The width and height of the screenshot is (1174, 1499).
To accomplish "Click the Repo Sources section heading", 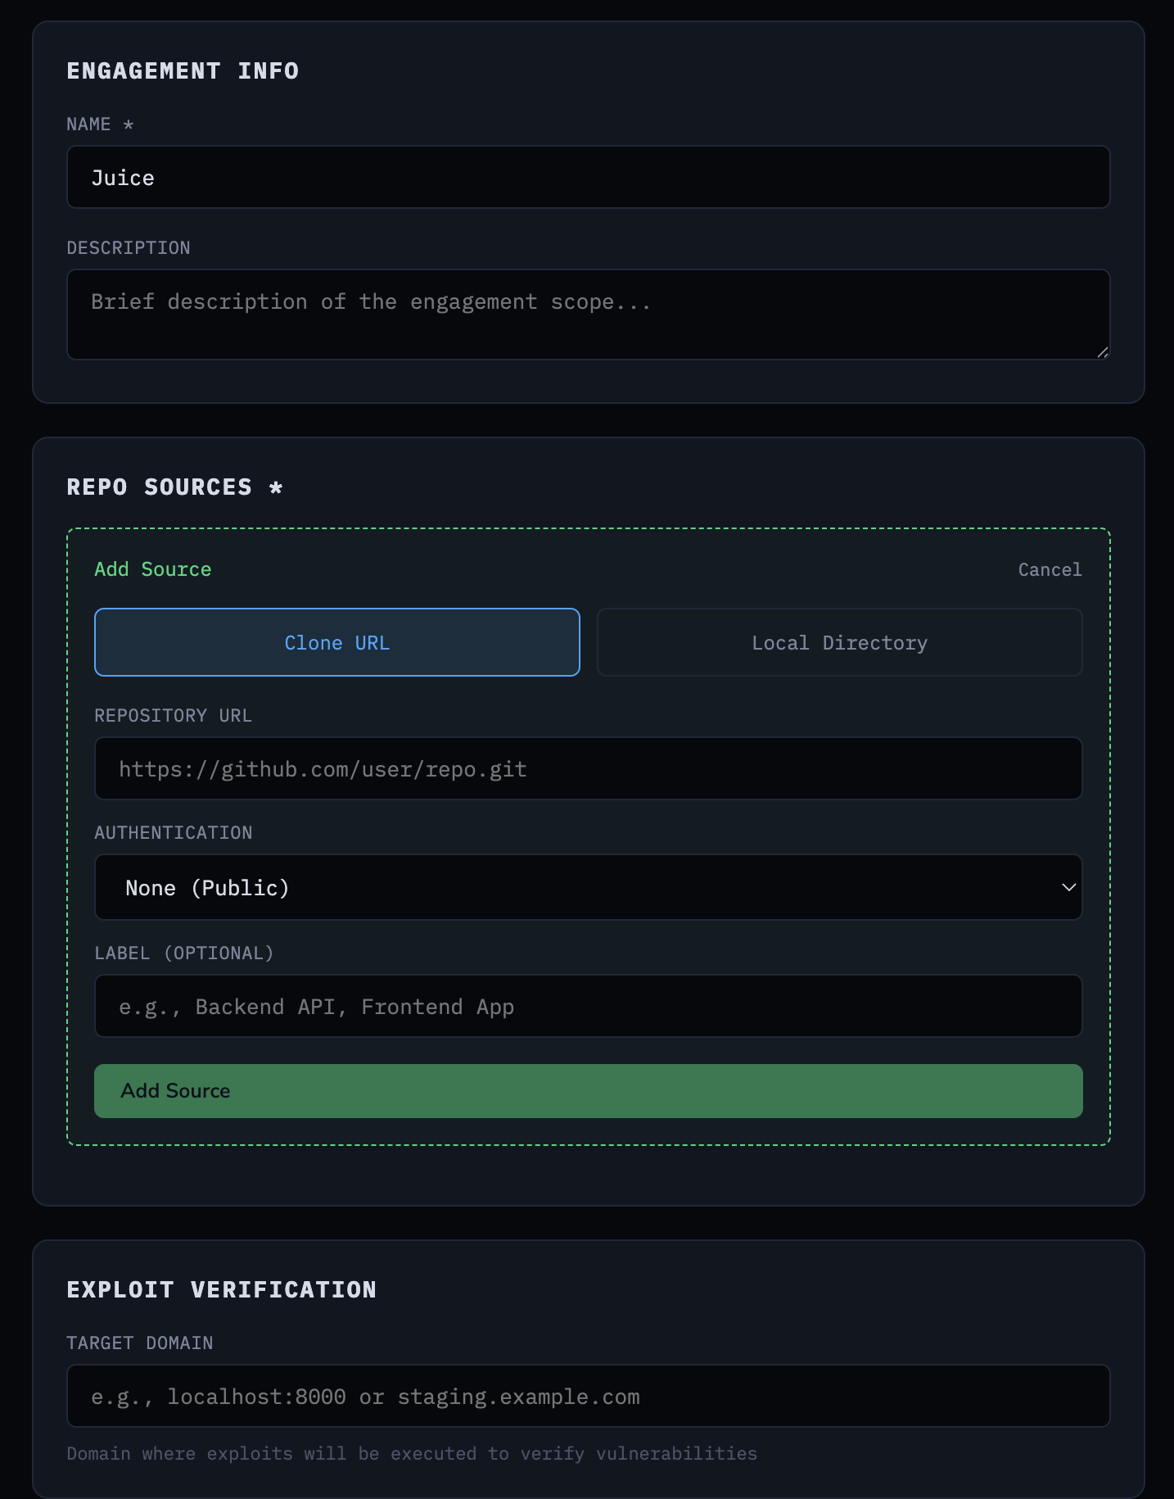I will 174,487.
